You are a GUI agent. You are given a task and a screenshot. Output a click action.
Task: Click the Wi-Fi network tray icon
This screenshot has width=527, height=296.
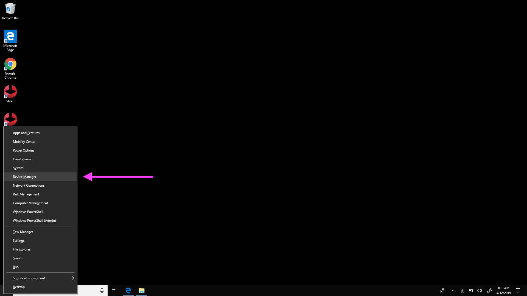[x=462, y=291]
